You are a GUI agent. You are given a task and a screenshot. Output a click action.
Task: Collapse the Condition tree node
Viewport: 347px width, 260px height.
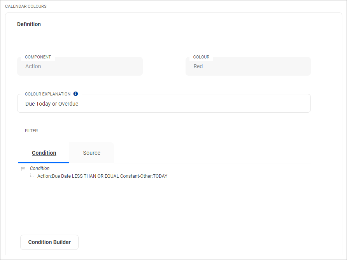click(23, 169)
